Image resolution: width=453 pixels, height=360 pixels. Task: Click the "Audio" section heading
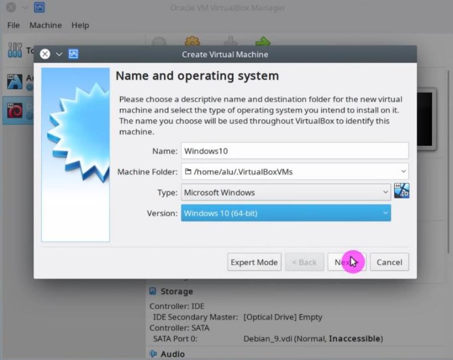click(x=173, y=354)
